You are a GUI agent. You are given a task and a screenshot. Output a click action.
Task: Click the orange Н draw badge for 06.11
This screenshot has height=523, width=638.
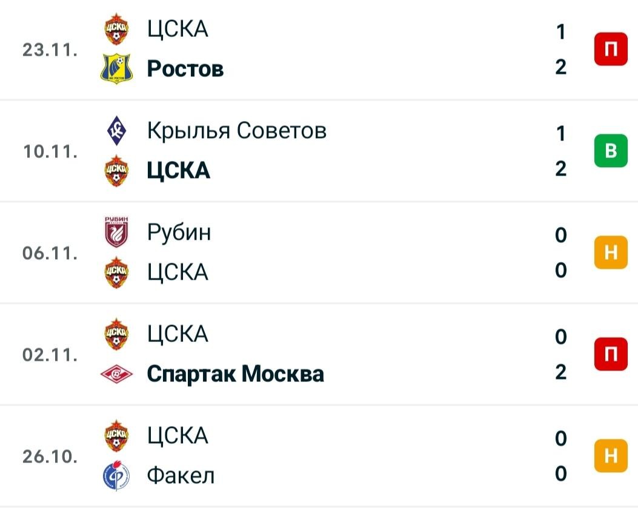pyautogui.click(x=611, y=252)
